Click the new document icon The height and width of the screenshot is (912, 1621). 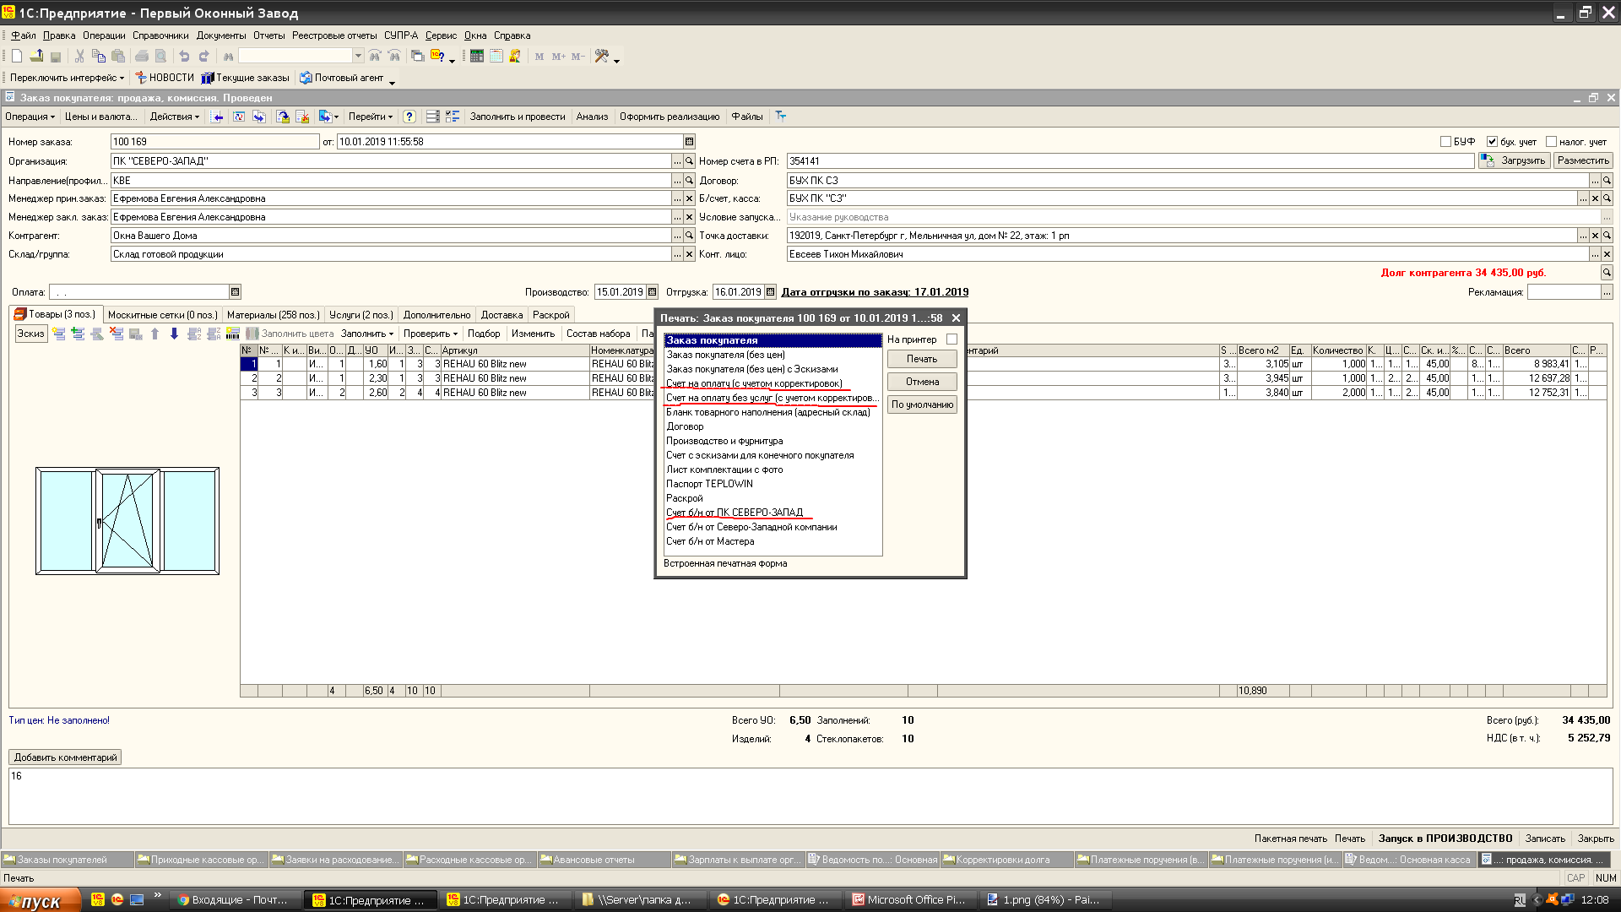pos(16,56)
